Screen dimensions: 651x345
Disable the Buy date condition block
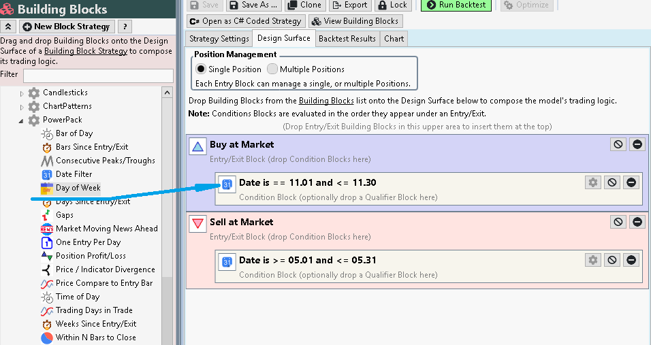(x=612, y=182)
